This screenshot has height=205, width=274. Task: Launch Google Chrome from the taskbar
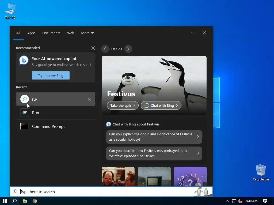[35, 201]
